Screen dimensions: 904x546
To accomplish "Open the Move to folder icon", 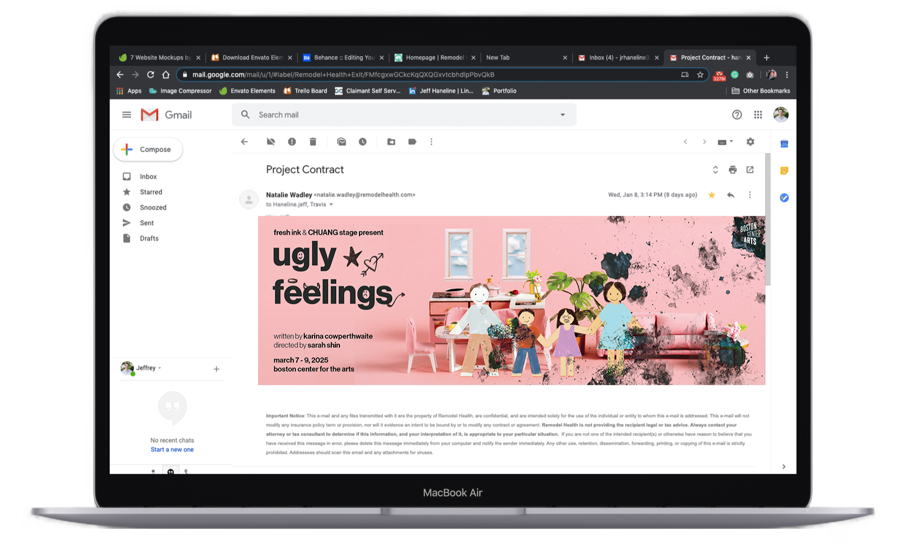I will 391,141.
